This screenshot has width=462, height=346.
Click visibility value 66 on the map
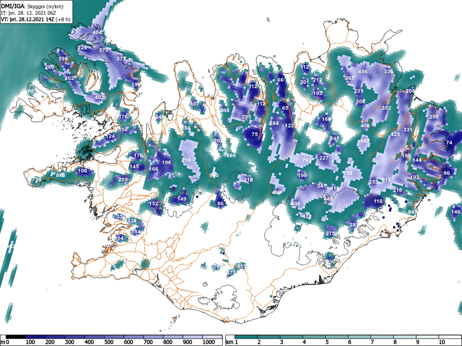(x=280, y=80)
